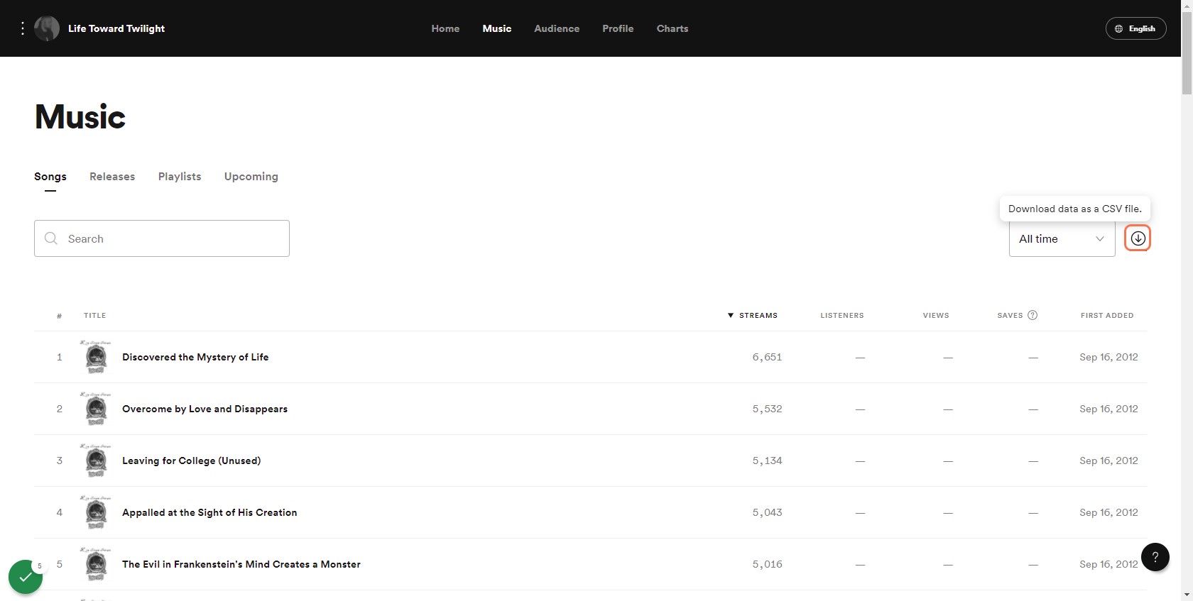
Task: Click the 6,651 streams value
Action: [x=767, y=357]
